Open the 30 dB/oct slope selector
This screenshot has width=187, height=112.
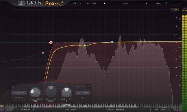pyautogui.click(x=19, y=98)
